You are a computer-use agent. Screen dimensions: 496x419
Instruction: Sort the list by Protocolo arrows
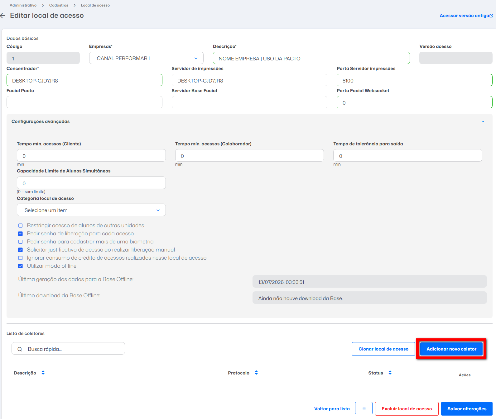point(256,373)
